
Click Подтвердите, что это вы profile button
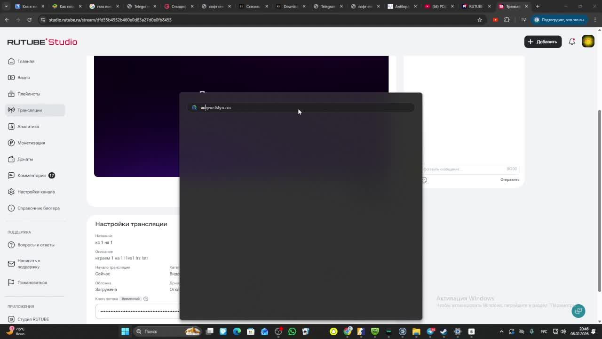559,20
